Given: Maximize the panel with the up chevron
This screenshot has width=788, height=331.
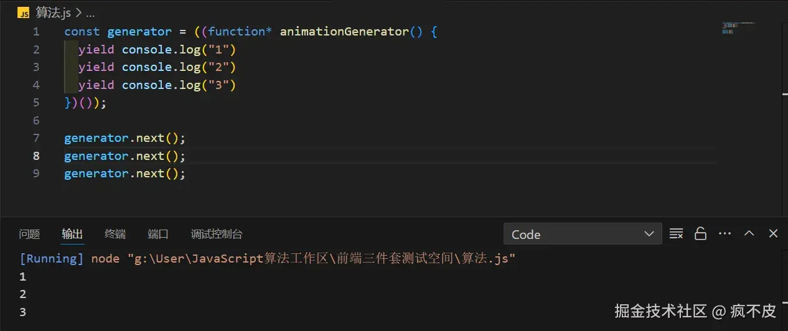Looking at the screenshot, I should tap(749, 234).
